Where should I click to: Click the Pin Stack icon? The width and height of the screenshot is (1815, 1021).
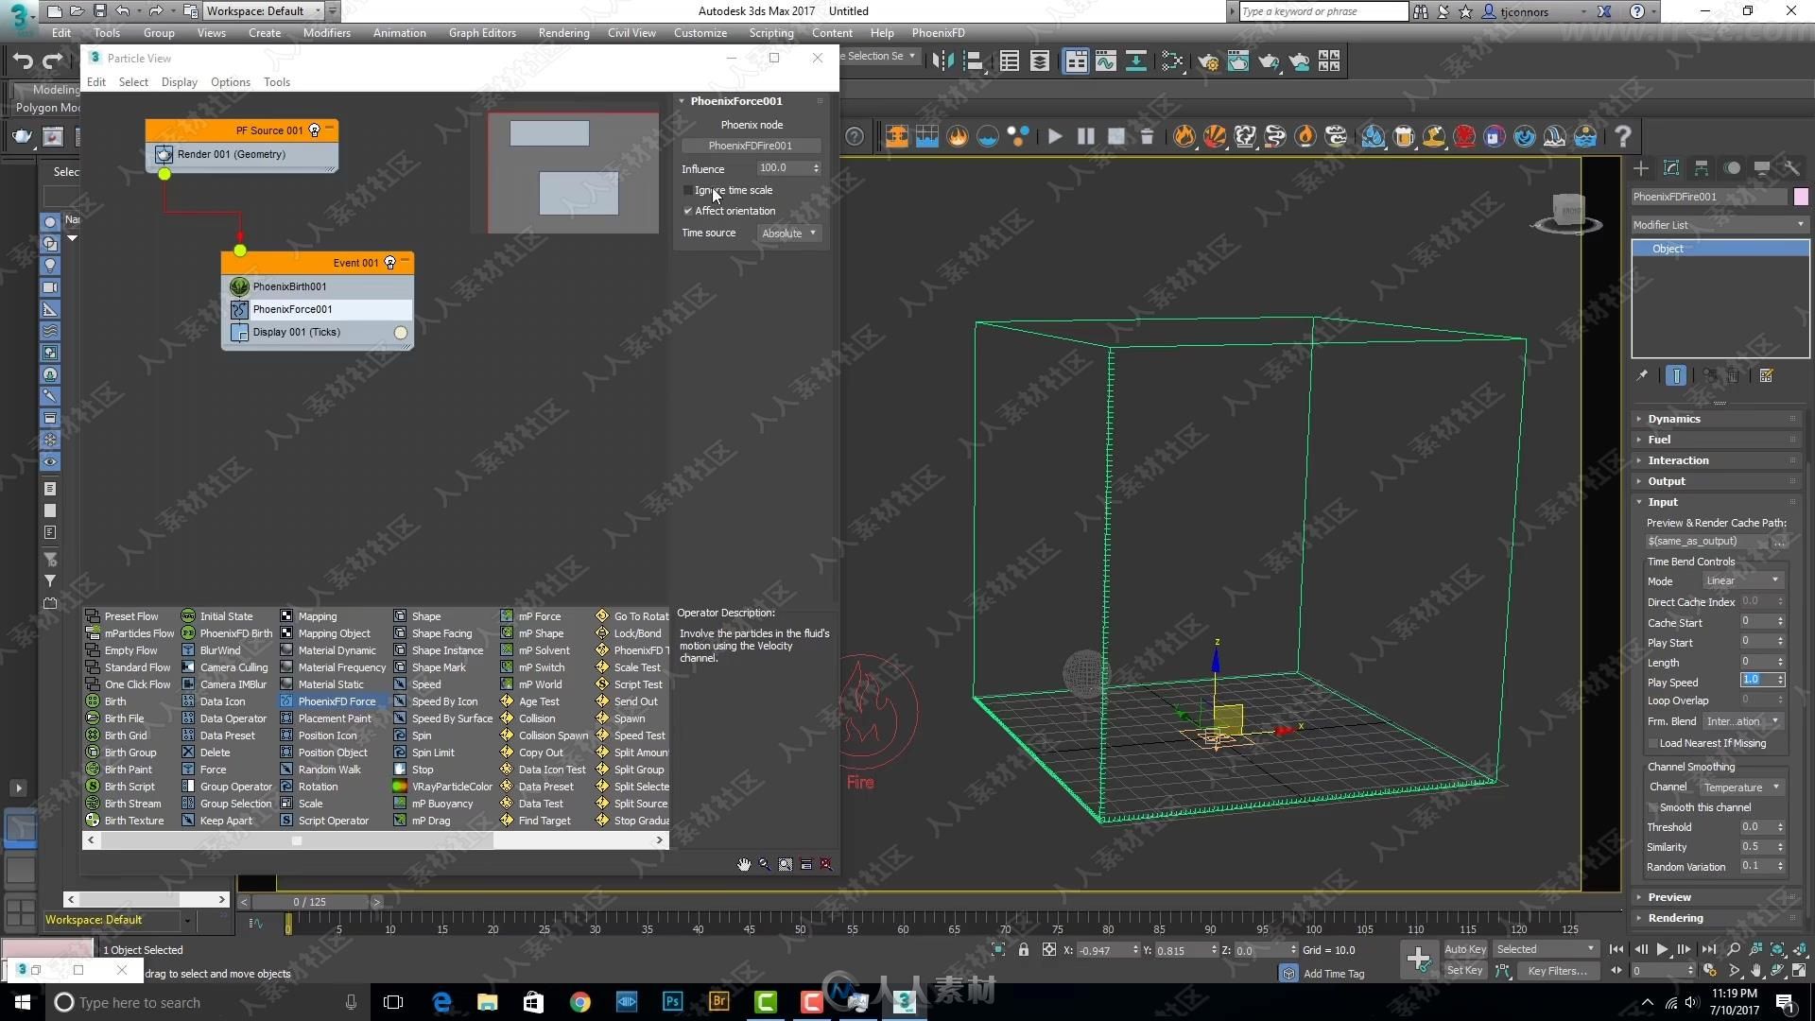click(1642, 375)
